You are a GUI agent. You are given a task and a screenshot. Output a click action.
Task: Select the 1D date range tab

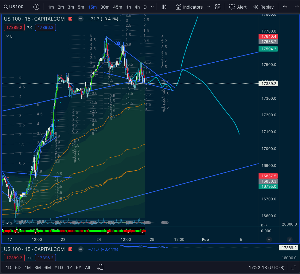(9, 268)
